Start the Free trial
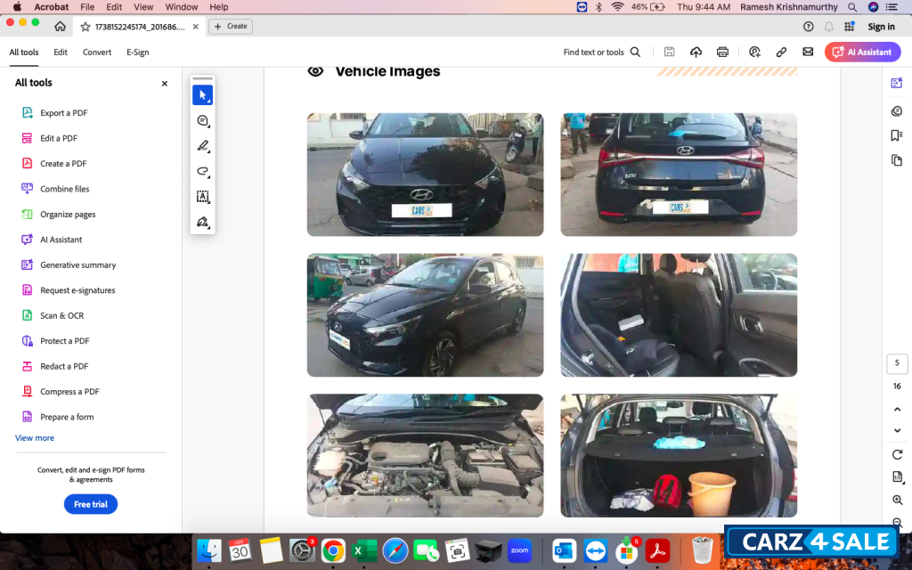The image size is (912, 570). (x=90, y=504)
